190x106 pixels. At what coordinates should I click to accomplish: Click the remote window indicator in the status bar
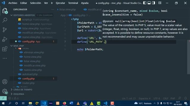(3, 98)
